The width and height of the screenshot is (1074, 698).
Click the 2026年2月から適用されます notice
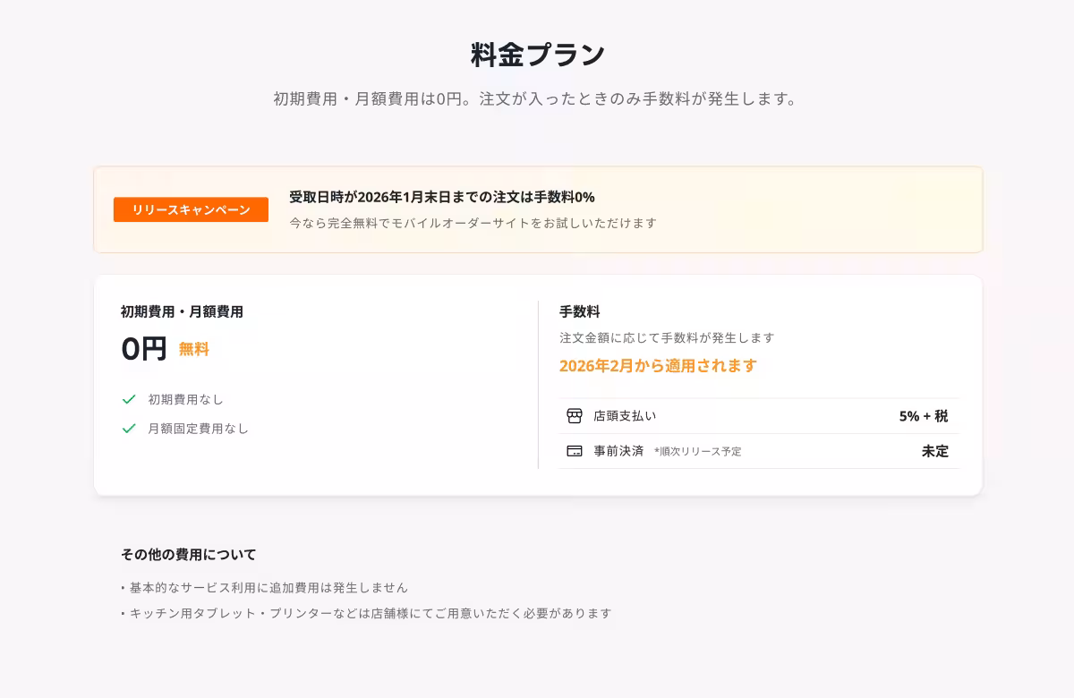[x=657, y=365]
